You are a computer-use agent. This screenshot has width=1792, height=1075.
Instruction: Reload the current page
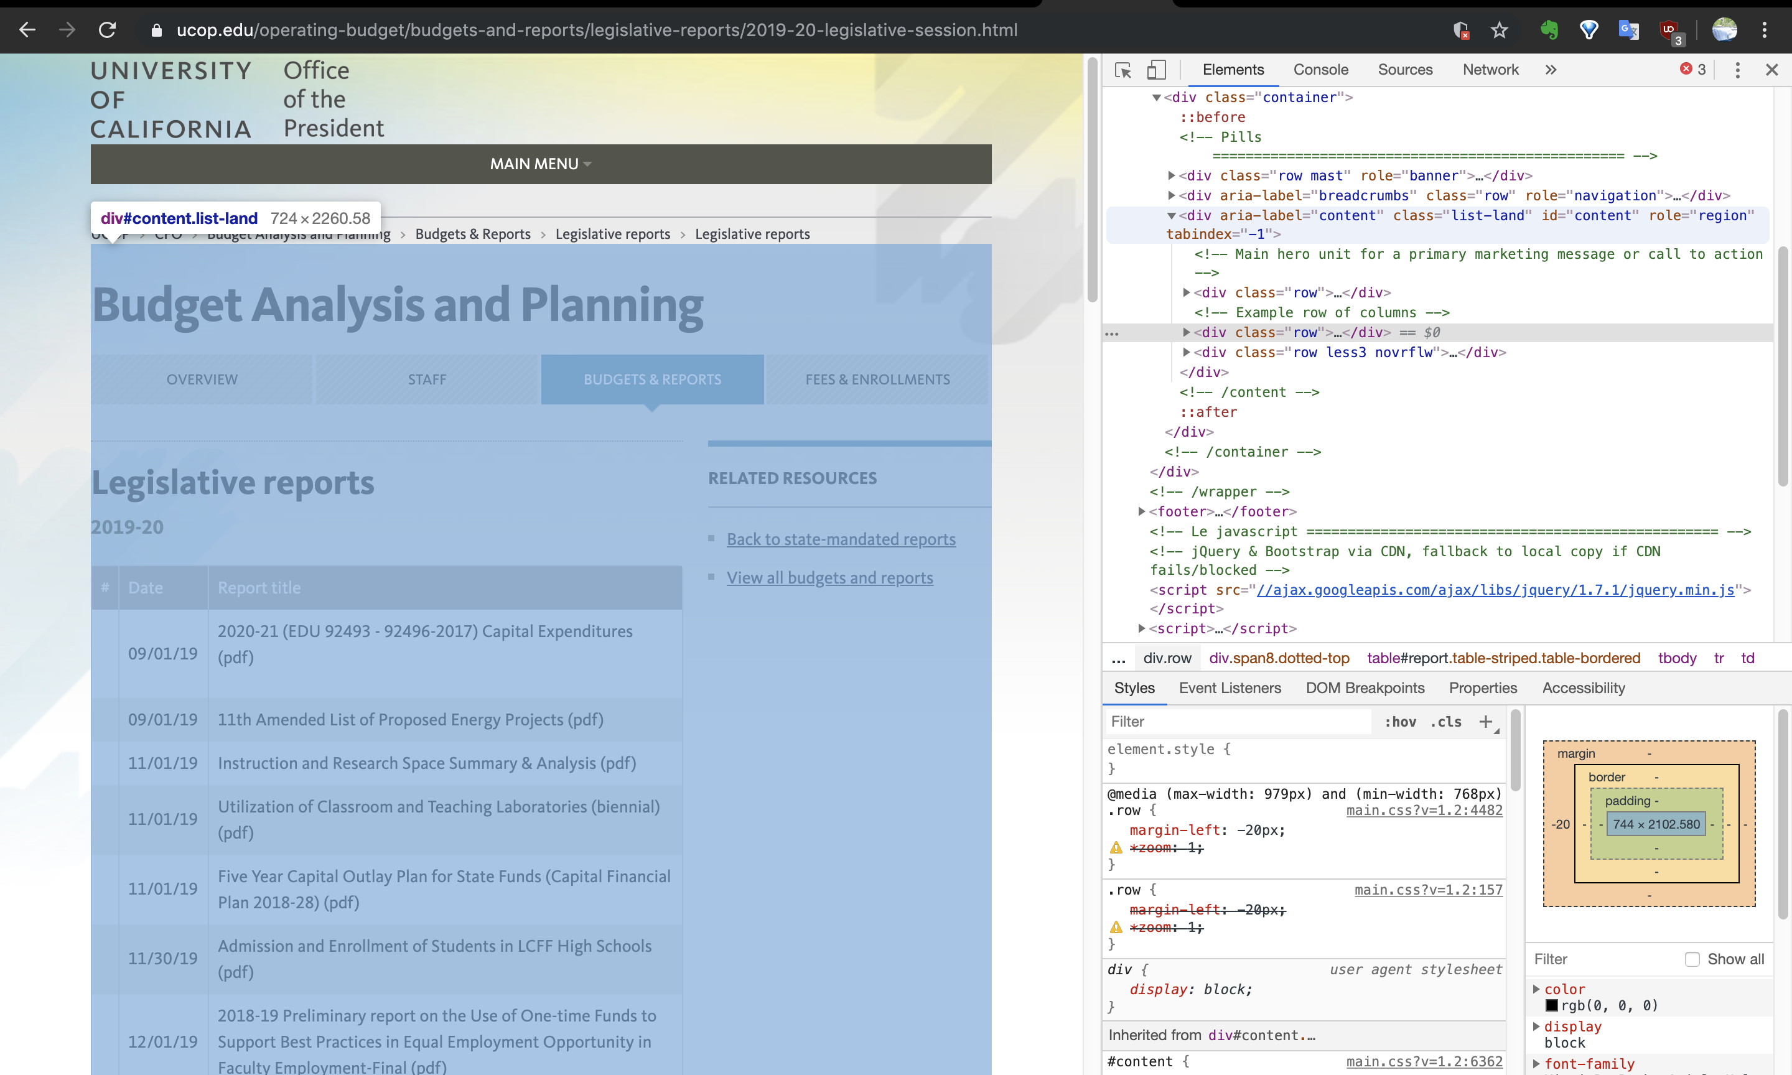tap(107, 30)
